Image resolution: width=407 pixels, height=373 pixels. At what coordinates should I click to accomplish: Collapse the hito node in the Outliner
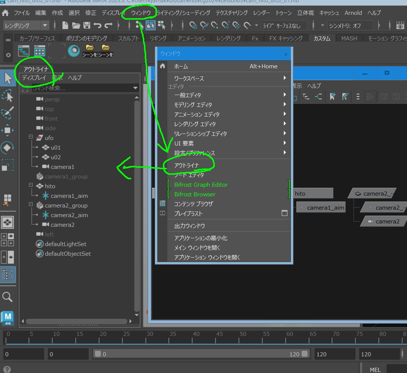click(31, 185)
